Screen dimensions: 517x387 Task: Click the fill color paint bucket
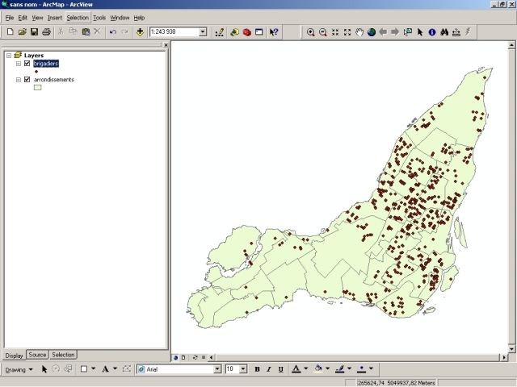317,369
